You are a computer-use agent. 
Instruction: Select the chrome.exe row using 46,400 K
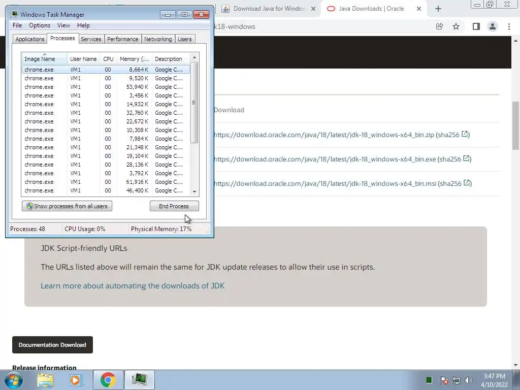click(x=106, y=190)
